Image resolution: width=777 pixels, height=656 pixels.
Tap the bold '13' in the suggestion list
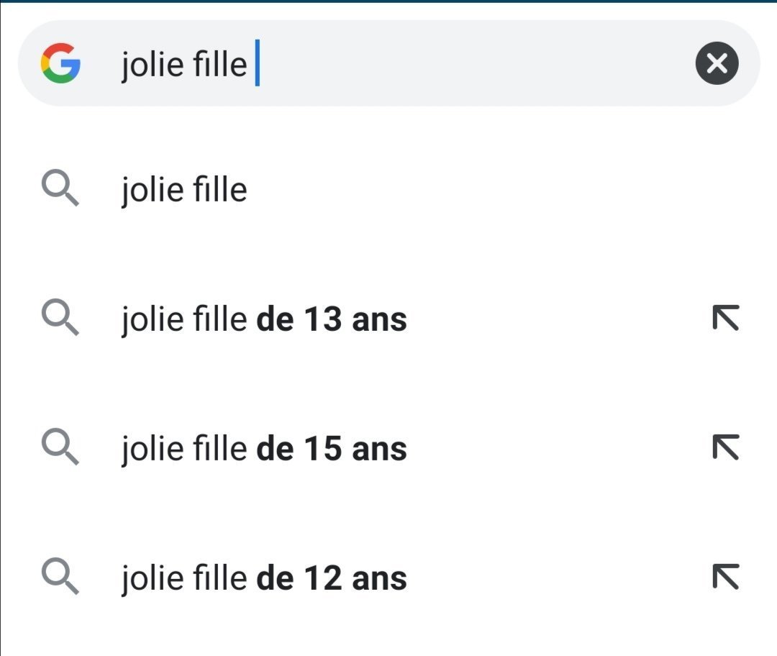point(322,319)
